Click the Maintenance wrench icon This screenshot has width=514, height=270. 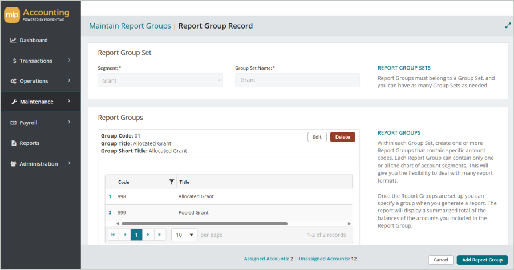(x=14, y=102)
